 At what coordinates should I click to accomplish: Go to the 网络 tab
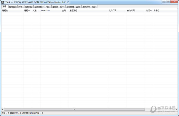(48, 7)
